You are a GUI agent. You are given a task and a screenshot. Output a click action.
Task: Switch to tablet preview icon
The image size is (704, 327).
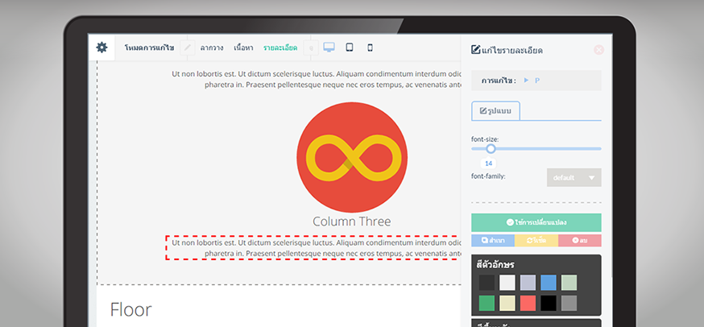(x=350, y=48)
